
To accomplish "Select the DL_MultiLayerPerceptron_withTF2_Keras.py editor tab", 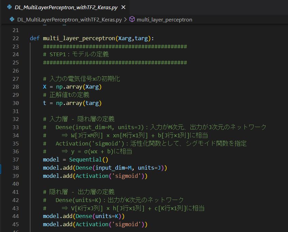I will point(66,7).
